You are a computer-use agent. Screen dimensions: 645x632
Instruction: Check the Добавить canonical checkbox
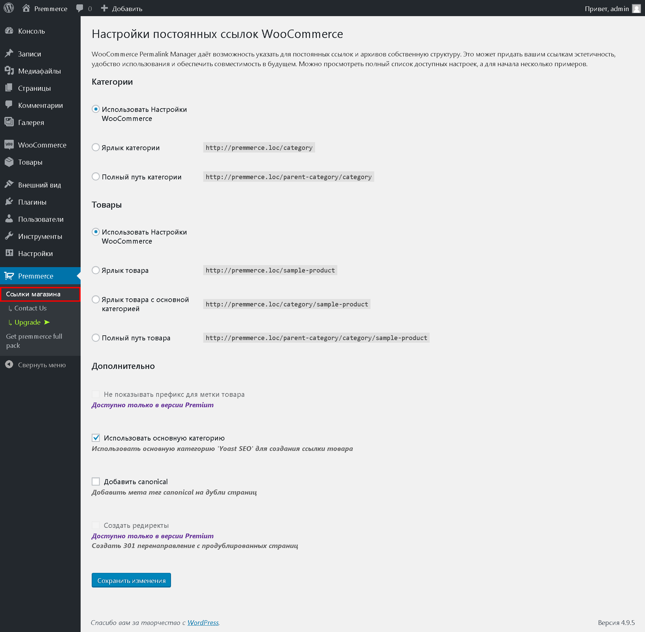pos(96,481)
